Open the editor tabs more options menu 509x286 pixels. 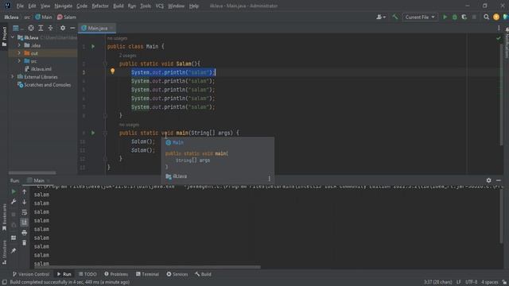coord(499,29)
